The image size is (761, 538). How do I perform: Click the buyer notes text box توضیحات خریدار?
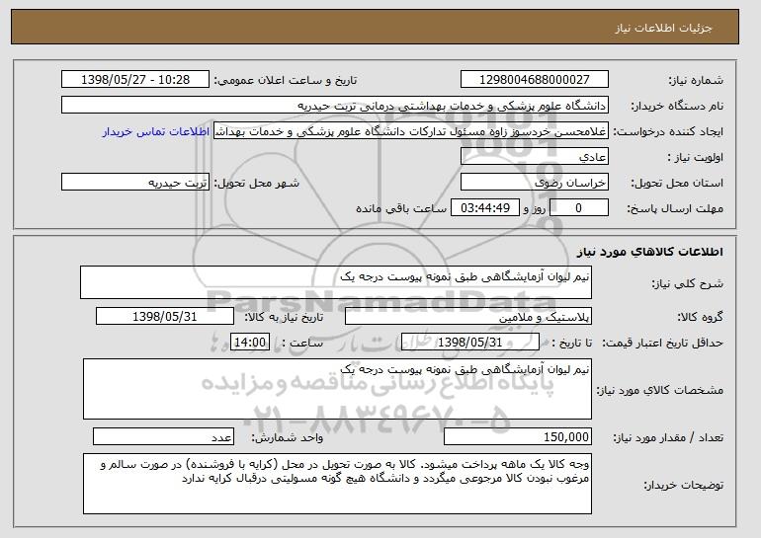337,484
